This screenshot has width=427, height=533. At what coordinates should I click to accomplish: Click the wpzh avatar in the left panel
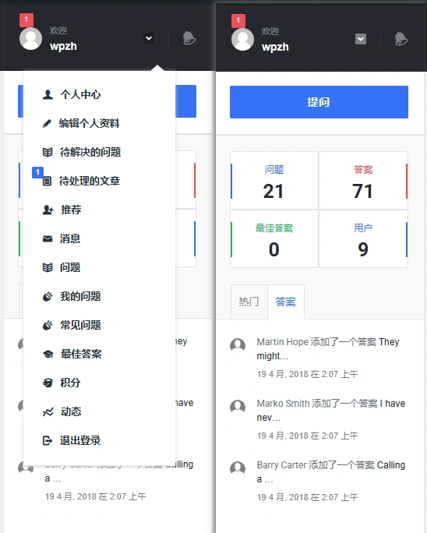(30, 38)
